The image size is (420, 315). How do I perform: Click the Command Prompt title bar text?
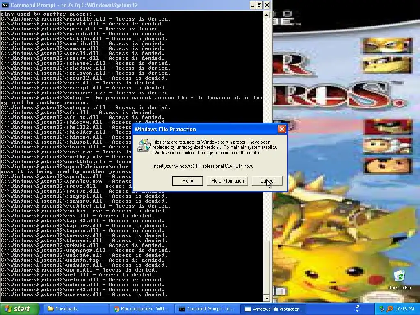pos(74,5)
